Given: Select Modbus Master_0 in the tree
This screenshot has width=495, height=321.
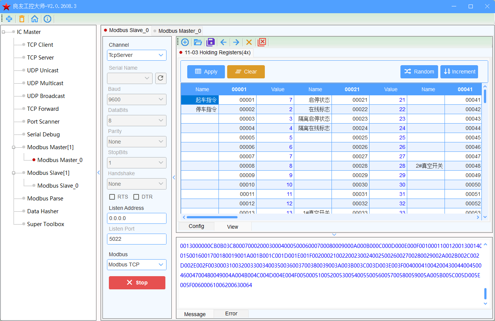Looking at the screenshot, I should (60, 160).
